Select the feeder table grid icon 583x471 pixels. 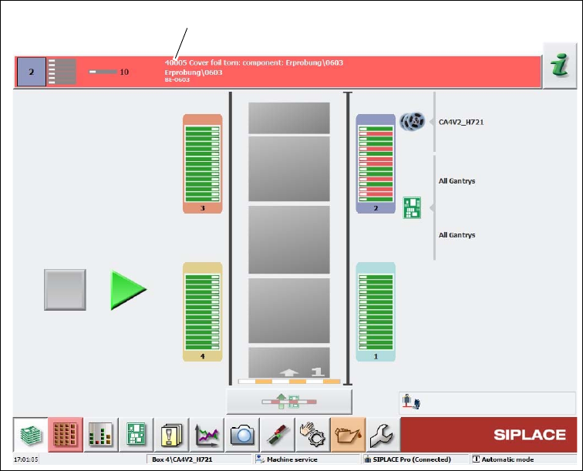(x=66, y=435)
